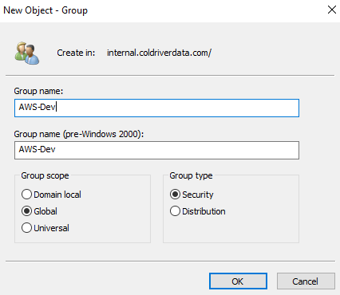Click the AWS-Dev text in Group name box

point(37,107)
